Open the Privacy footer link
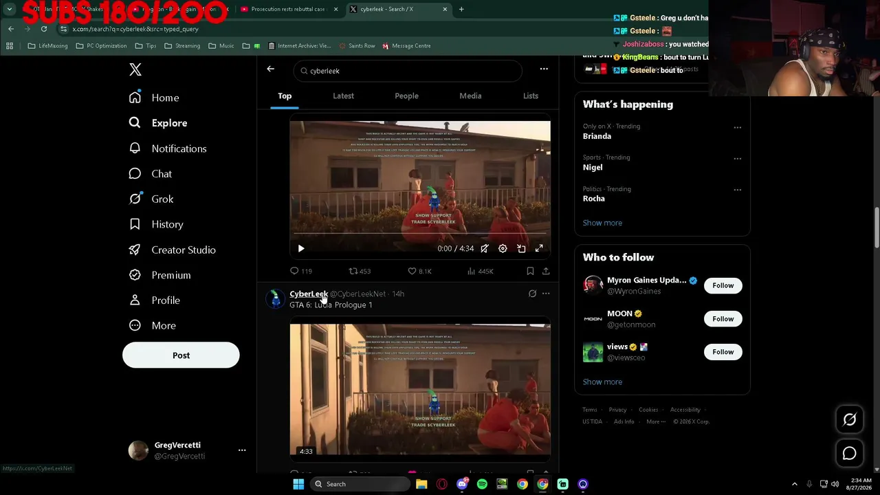 click(617, 410)
